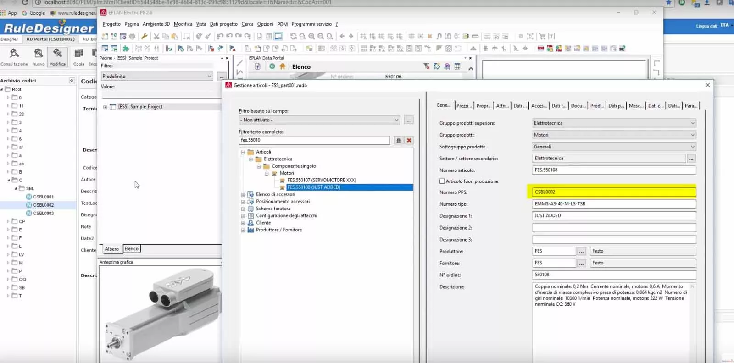Click the print icon in EPLAN toolbar
This screenshot has width=734, height=363.
click(x=132, y=36)
